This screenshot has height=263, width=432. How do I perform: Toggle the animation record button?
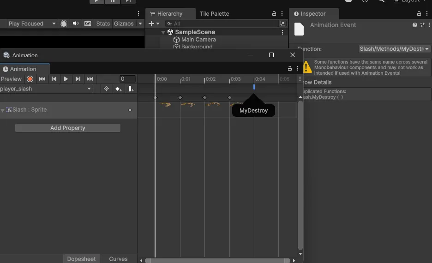[30, 79]
